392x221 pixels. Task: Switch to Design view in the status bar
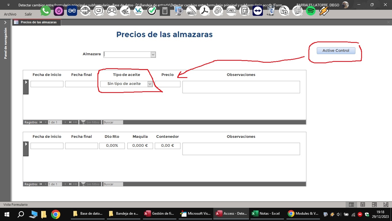click(386, 205)
